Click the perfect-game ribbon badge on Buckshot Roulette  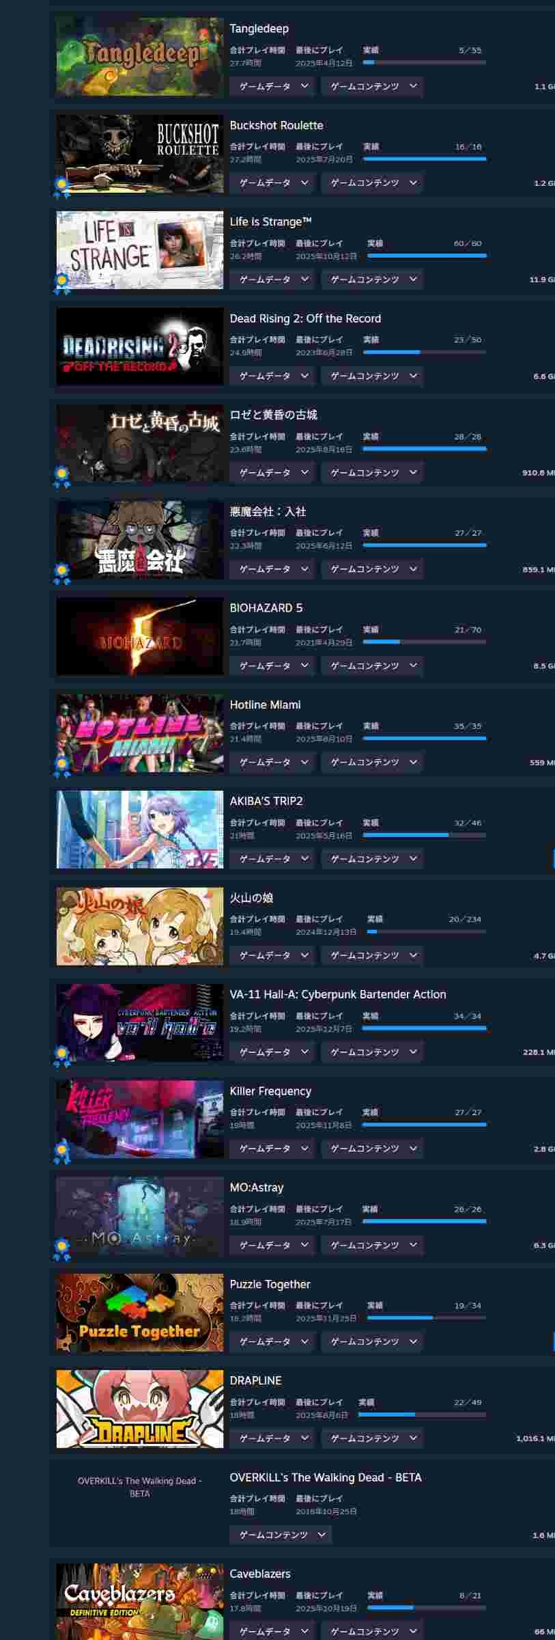coord(62,187)
